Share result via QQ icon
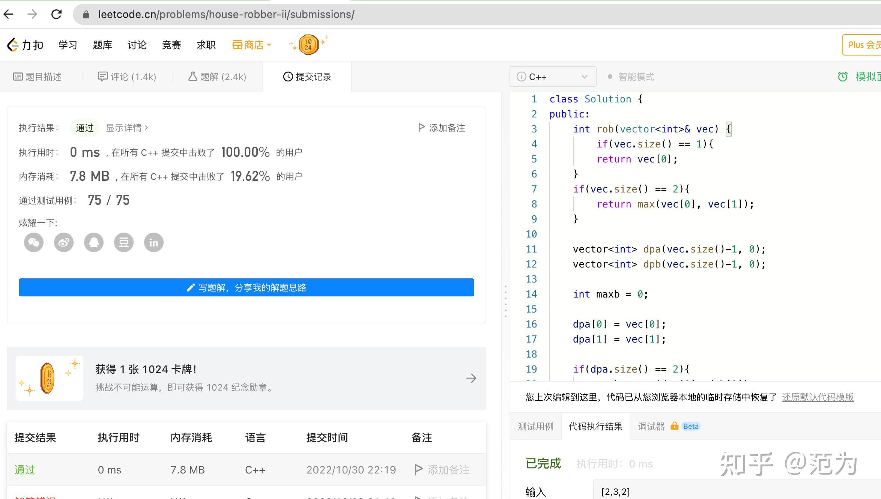This screenshot has width=881, height=499. [94, 242]
